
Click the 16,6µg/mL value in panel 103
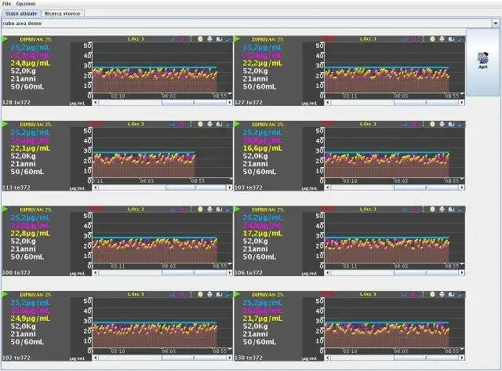click(x=263, y=148)
